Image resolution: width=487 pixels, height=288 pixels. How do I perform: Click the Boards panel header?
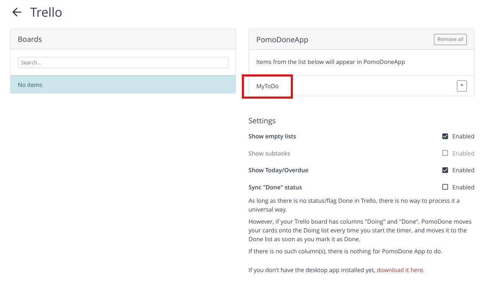tap(30, 39)
